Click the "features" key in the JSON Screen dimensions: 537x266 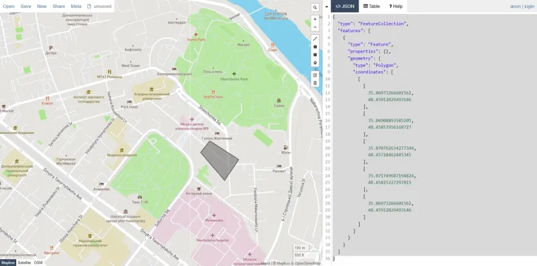point(351,31)
